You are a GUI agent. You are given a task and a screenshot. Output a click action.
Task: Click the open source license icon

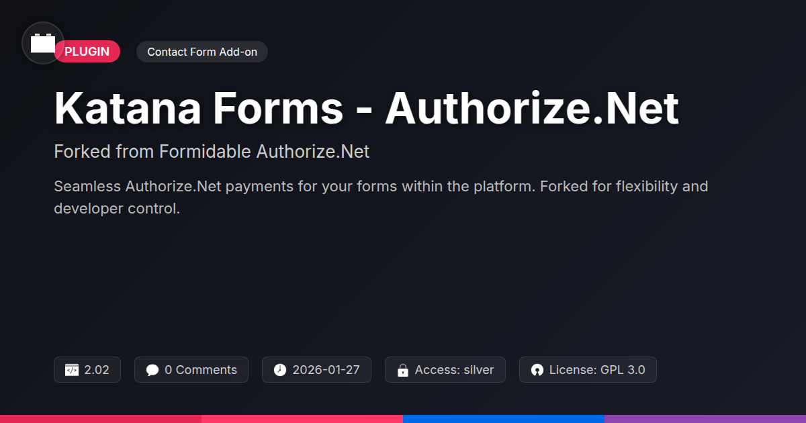coord(537,370)
